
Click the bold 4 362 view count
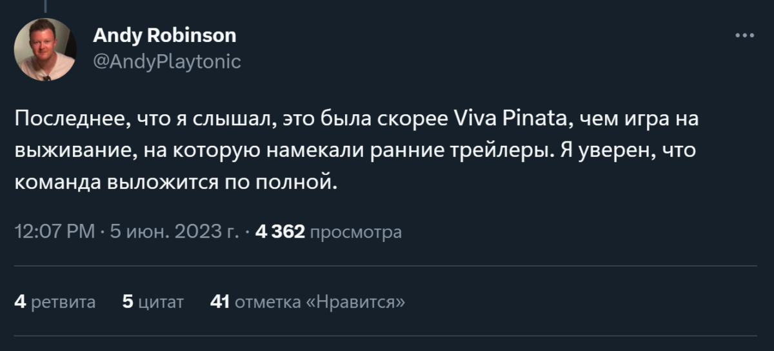280,232
